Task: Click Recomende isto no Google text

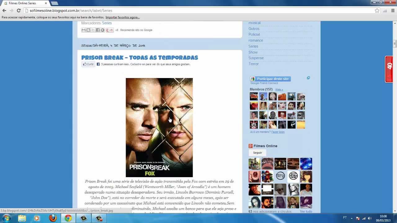Action: (136, 30)
